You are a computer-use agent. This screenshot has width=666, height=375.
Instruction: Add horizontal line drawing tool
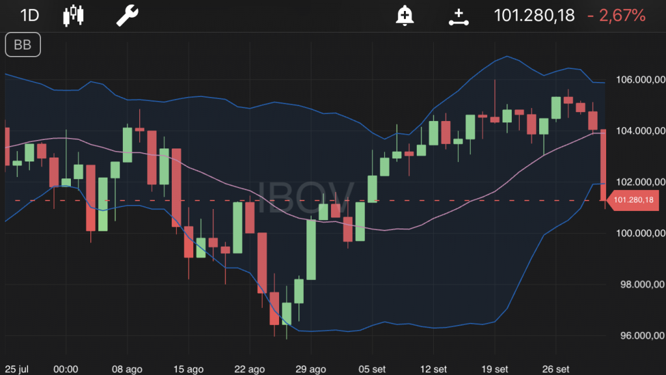coord(459,17)
